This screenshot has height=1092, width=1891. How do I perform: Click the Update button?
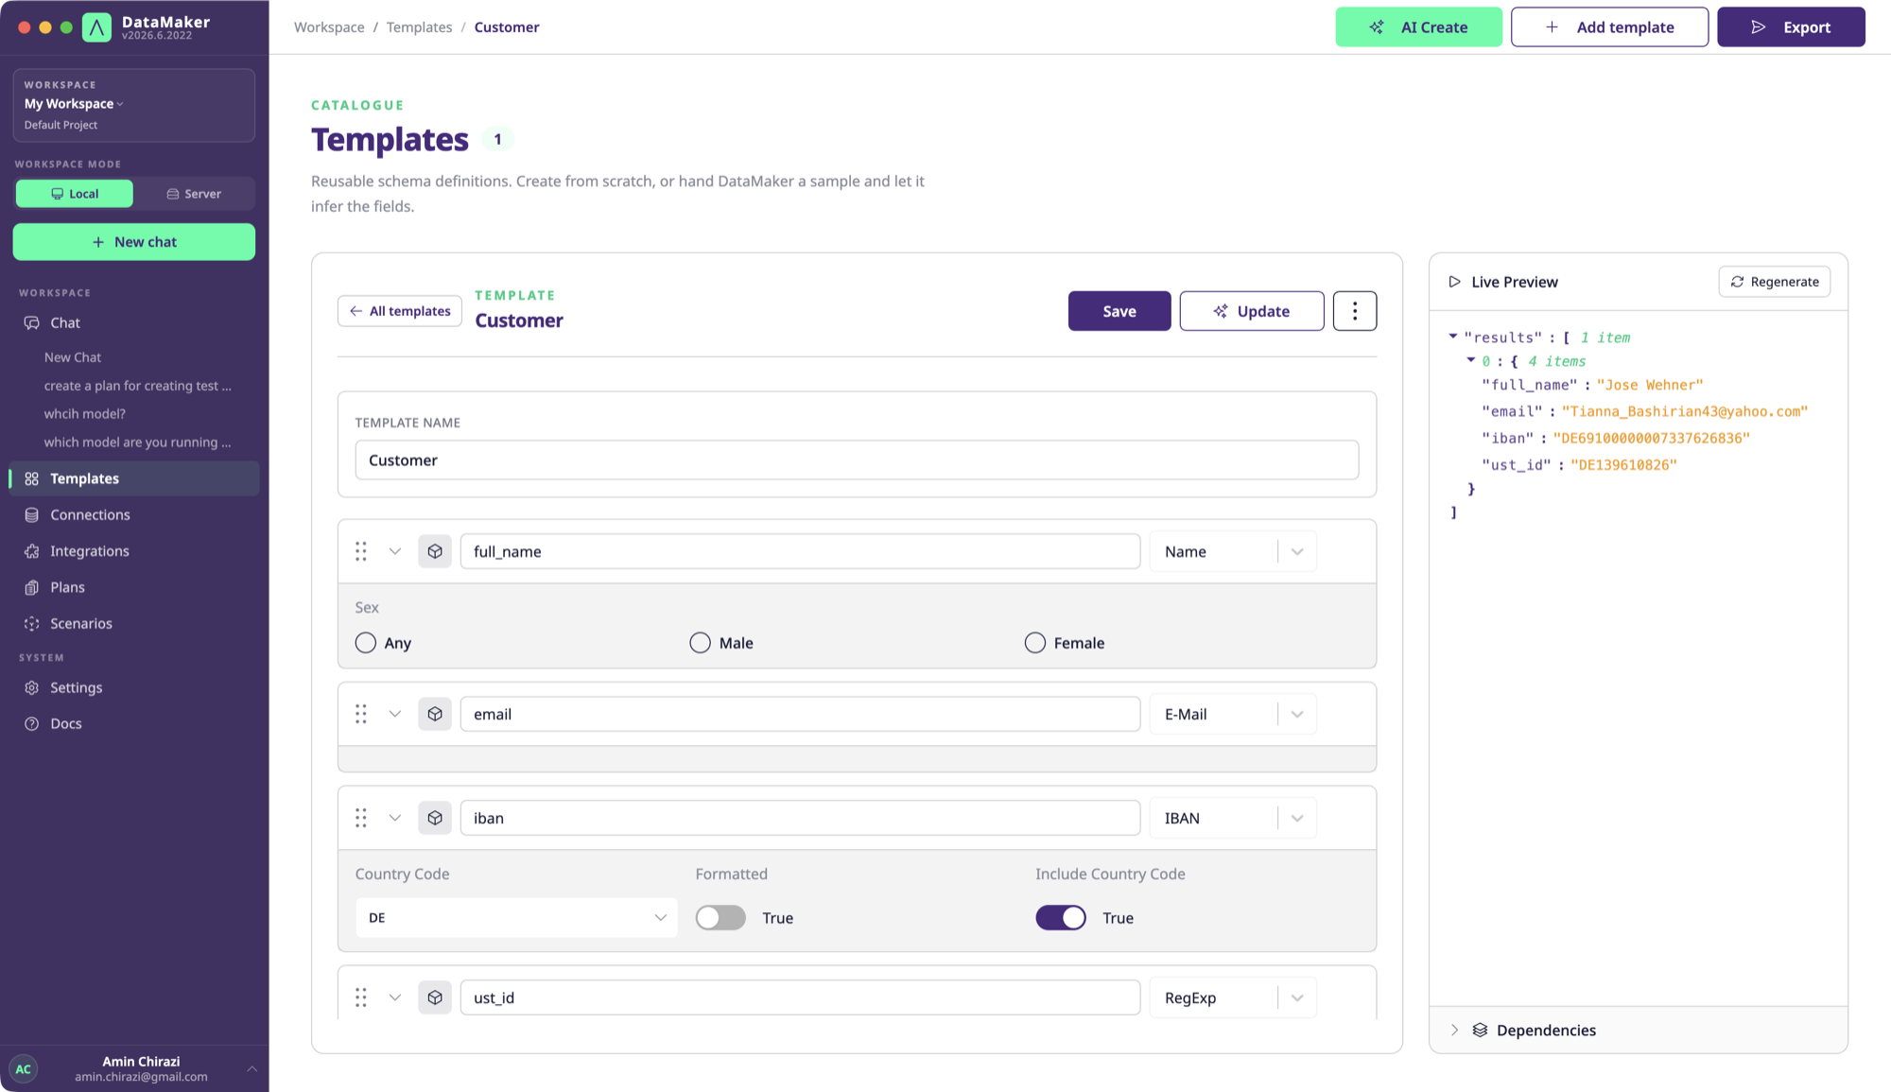(x=1252, y=311)
